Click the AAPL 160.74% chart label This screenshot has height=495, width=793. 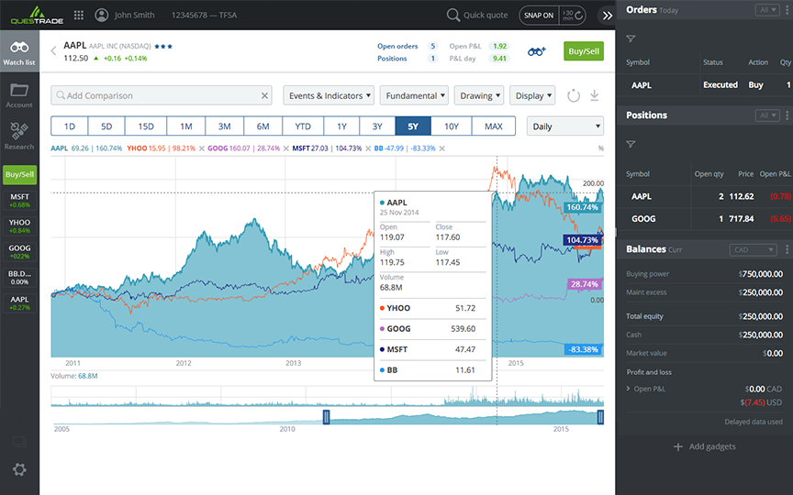[x=582, y=207]
